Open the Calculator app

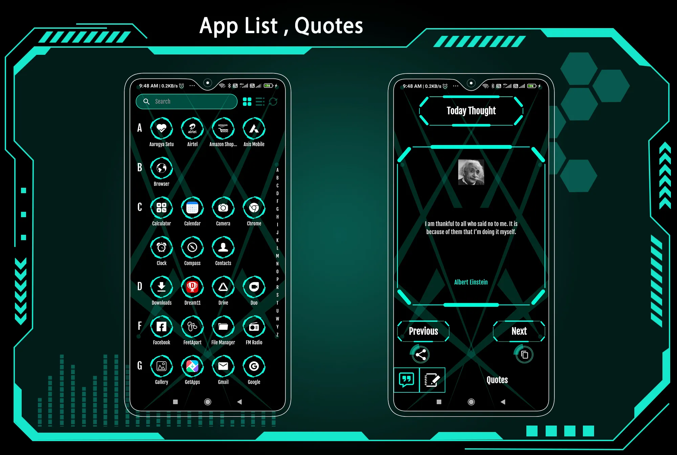coord(161,207)
